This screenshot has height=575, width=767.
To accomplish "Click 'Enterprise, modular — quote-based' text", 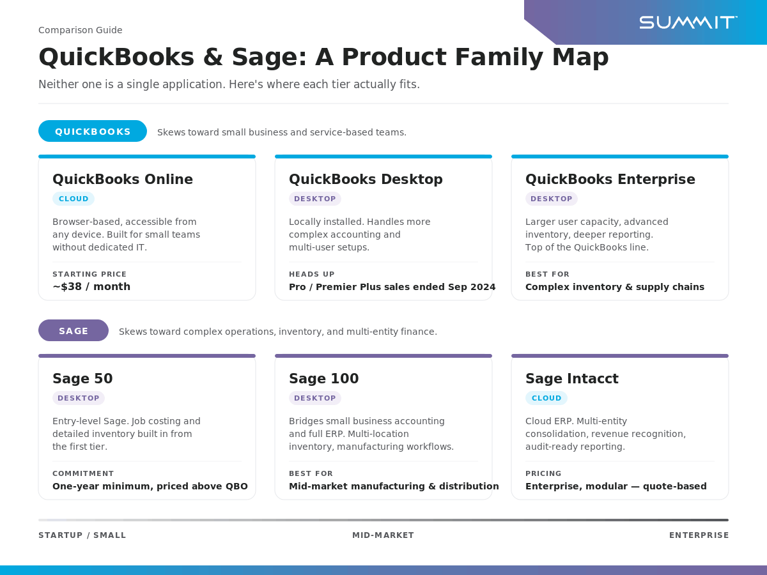I will pos(616,486).
